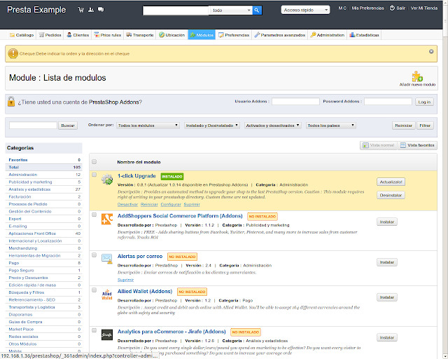Image resolution: width=448 pixels, height=359 pixels.
Task: Select the Favoritos category
Action: pos(18,160)
